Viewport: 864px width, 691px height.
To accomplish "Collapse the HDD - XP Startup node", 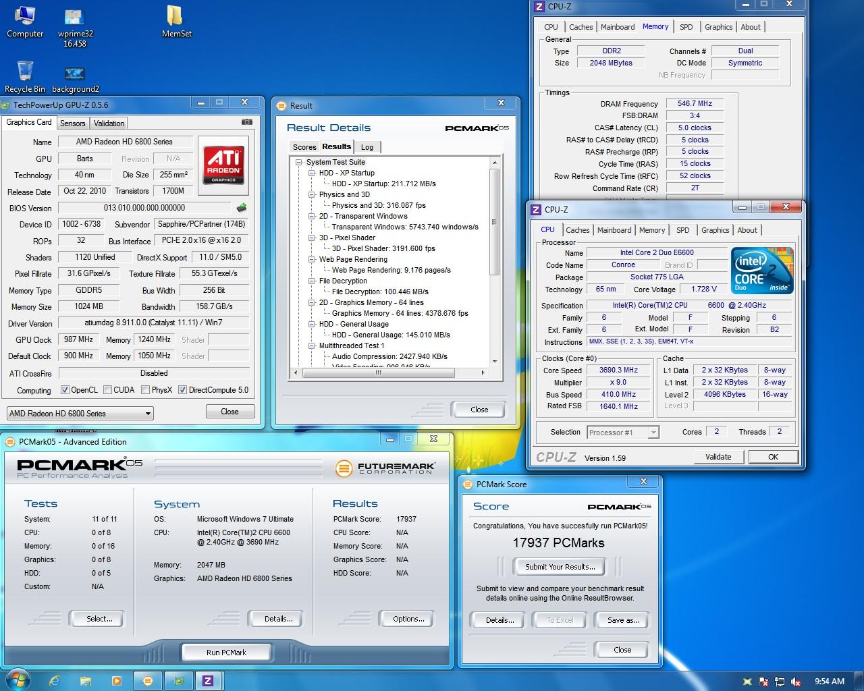I will point(312,173).
